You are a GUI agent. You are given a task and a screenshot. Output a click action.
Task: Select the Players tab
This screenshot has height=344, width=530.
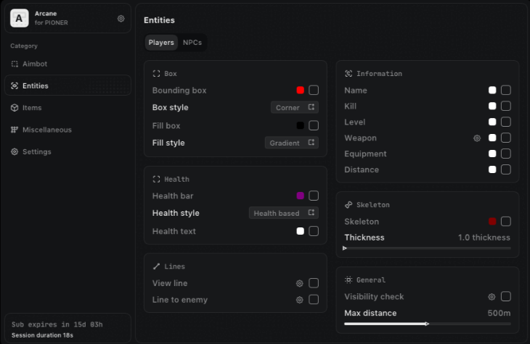tap(161, 43)
